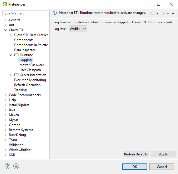Expand CloverETL Data Profiler node
Image resolution: width=178 pixels, height=174 pixels.
click(x=11, y=35)
